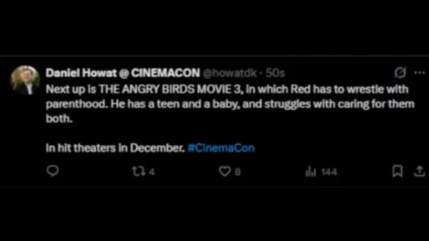The image size is (429, 241).
Task: Click the like count showing 8
Action: coord(237,172)
